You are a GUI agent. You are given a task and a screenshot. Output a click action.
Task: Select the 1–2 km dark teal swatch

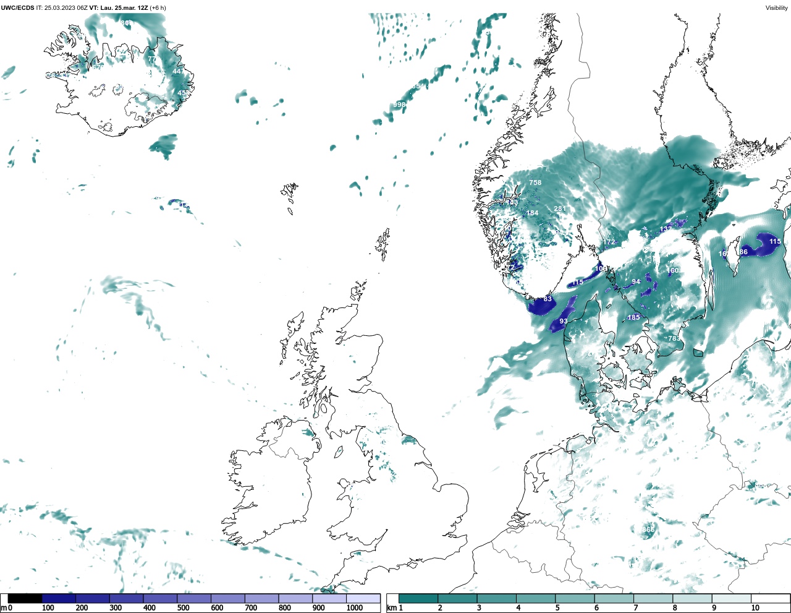(x=418, y=598)
